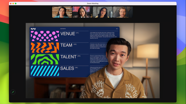186x104 pixels.
Task: Click the Venue description paragraph
Action: pyautogui.click(x=102, y=35)
